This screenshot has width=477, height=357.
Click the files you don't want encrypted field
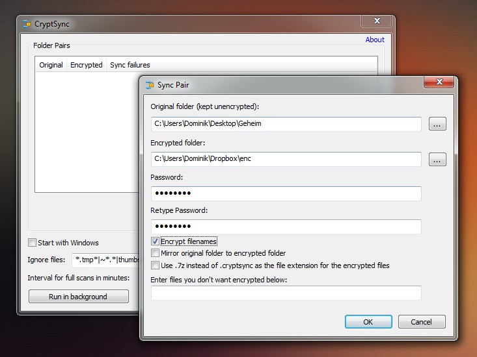coord(286,293)
